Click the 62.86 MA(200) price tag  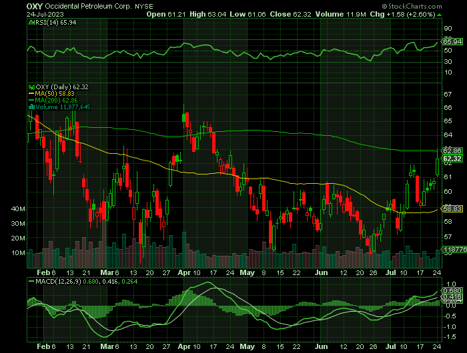coord(452,151)
